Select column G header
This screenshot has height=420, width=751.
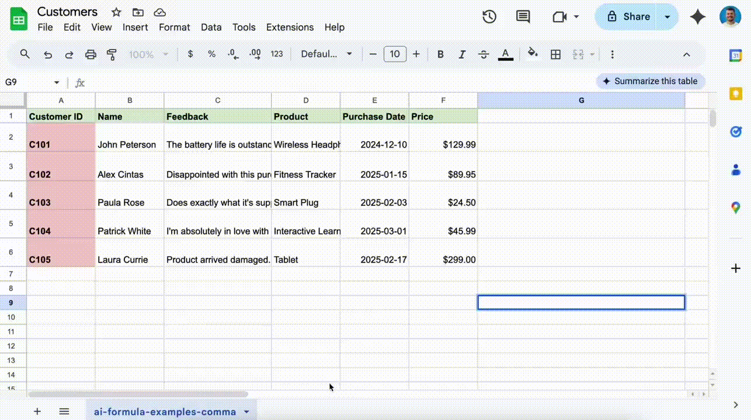coord(581,100)
